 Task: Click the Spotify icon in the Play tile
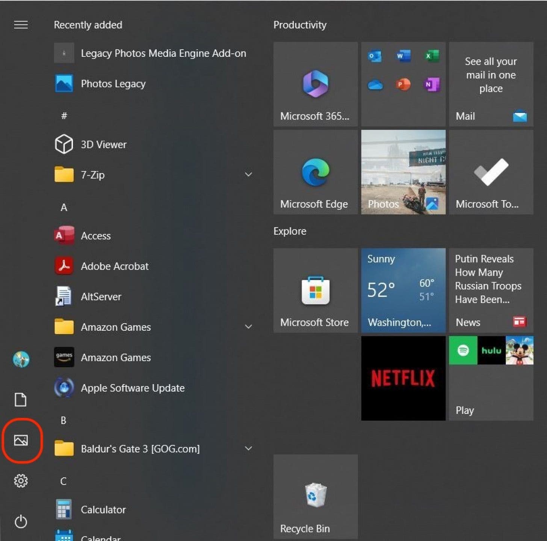463,350
